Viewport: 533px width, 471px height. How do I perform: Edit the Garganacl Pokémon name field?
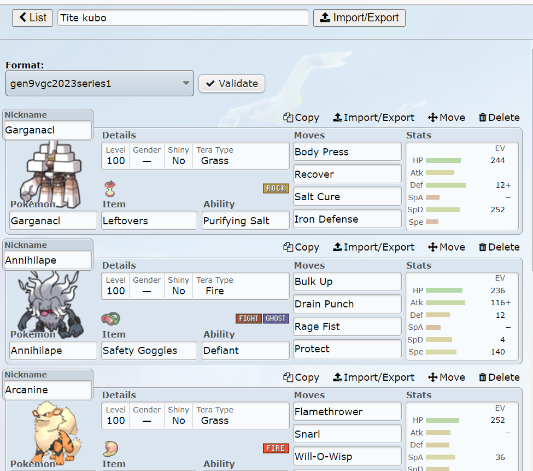tap(54, 220)
